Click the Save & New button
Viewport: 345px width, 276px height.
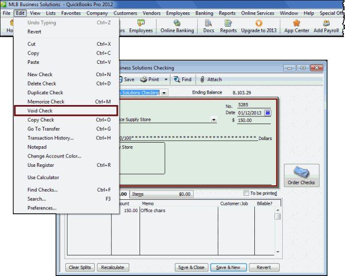point(229,267)
